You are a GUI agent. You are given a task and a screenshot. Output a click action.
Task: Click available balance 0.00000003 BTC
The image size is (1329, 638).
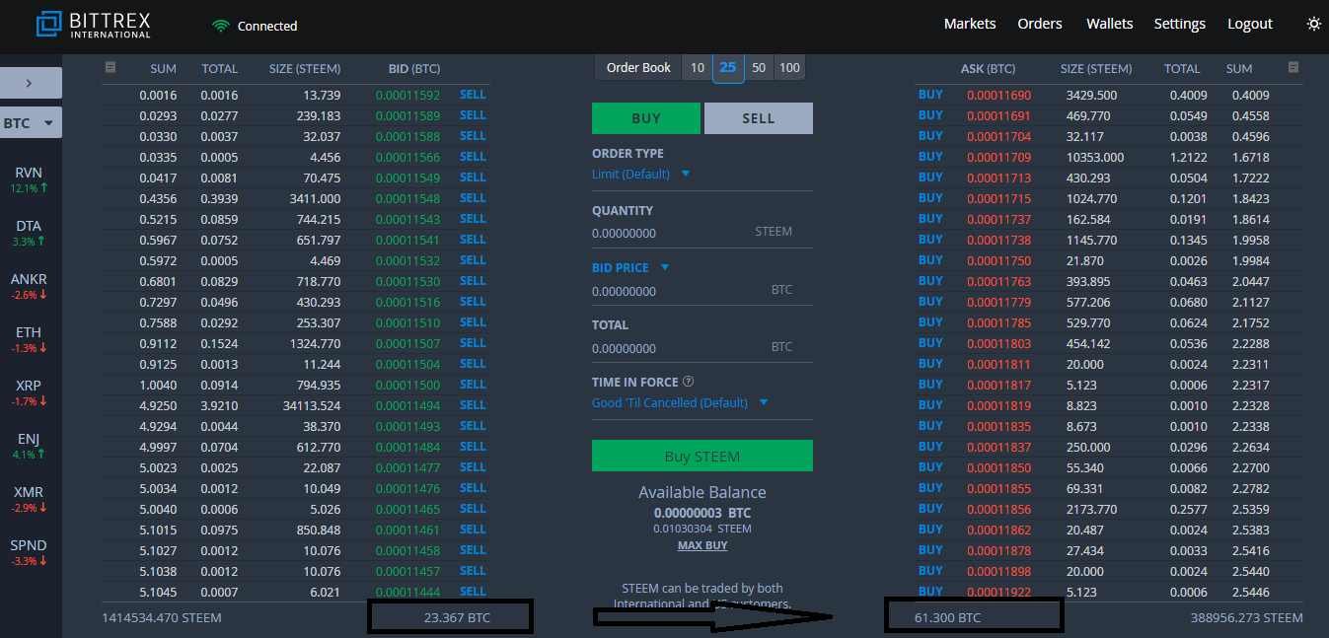click(x=702, y=513)
